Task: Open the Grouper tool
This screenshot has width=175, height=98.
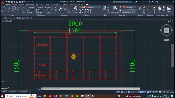Action: (140, 9)
